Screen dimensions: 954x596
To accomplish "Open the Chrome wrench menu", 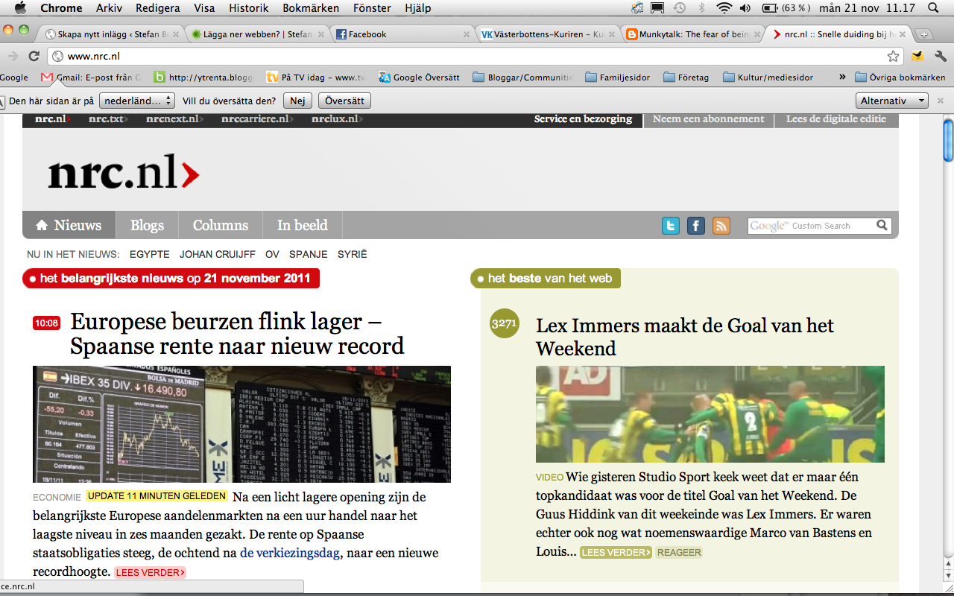I will pos(939,56).
